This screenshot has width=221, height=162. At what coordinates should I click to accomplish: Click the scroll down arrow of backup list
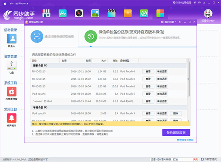(x=189, y=121)
